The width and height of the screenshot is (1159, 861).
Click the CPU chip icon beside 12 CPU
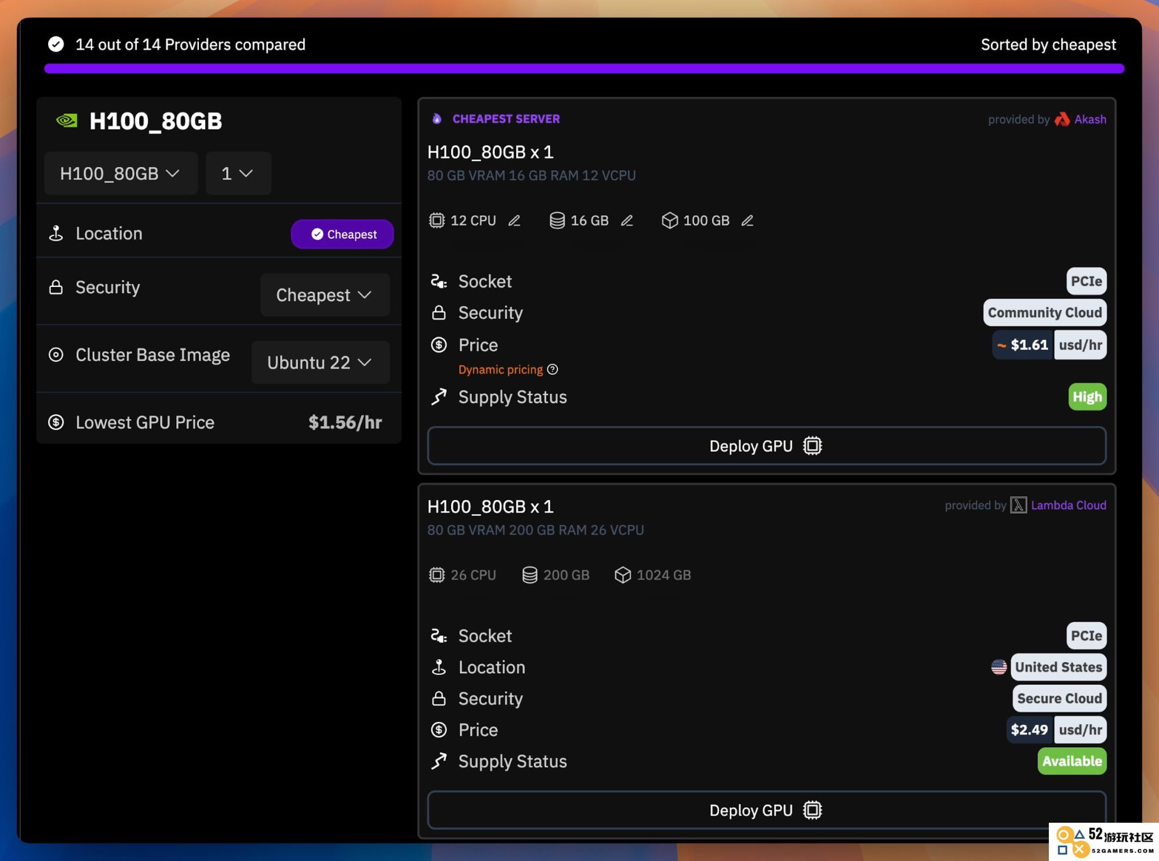click(x=437, y=220)
